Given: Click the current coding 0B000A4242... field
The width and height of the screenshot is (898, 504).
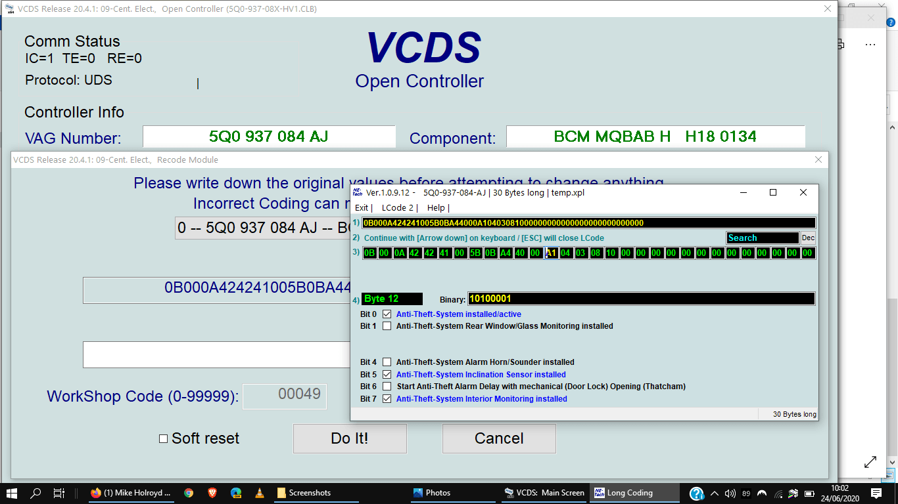Looking at the screenshot, I should click(217, 290).
